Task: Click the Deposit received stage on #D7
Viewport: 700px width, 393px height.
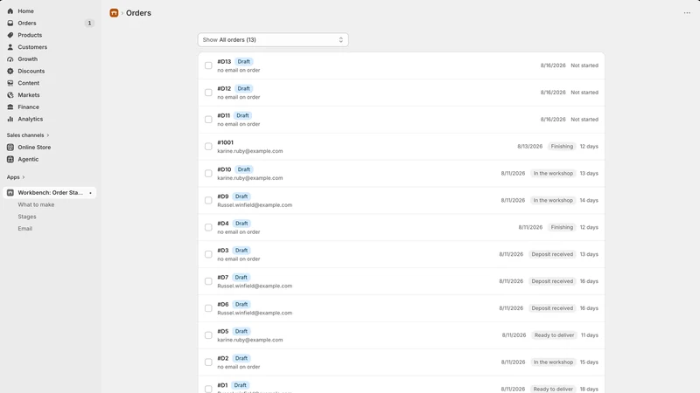Action: [552, 281]
